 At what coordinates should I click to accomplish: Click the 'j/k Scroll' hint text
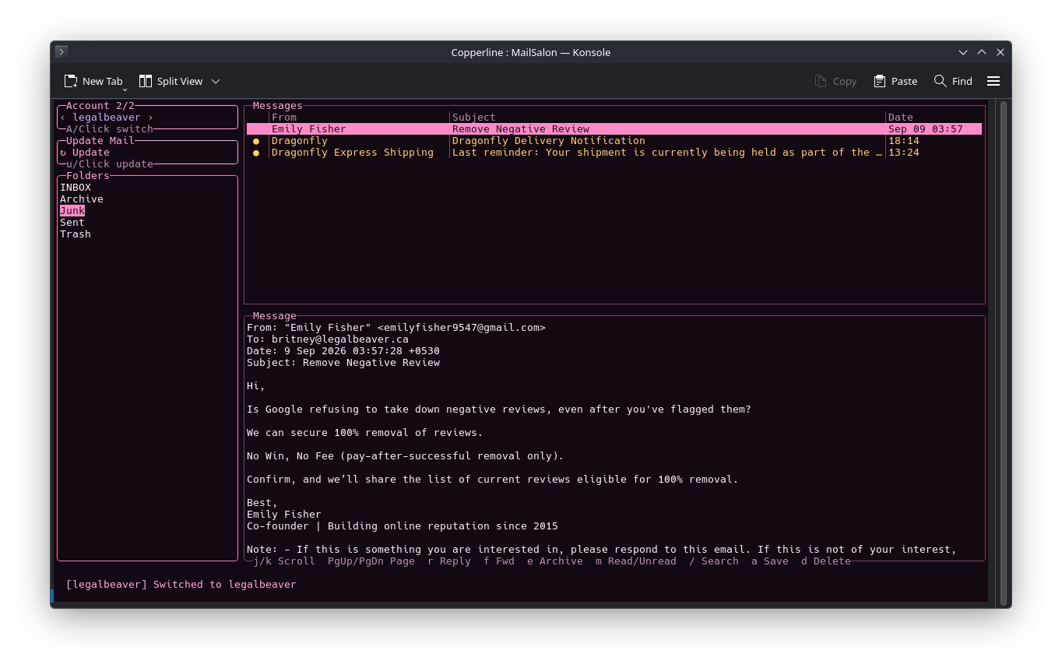(x=284, y=561)
